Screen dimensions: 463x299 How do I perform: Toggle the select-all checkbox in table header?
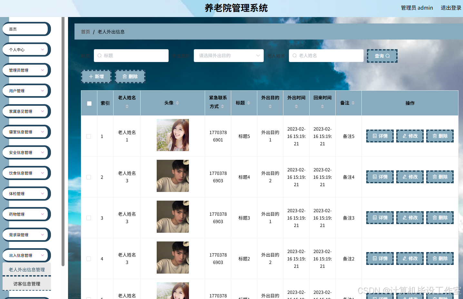click(89, 104)
